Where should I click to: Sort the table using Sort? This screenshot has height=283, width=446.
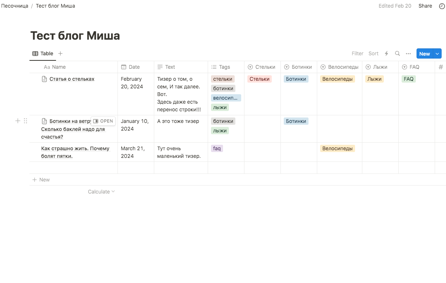click(373, 53)
